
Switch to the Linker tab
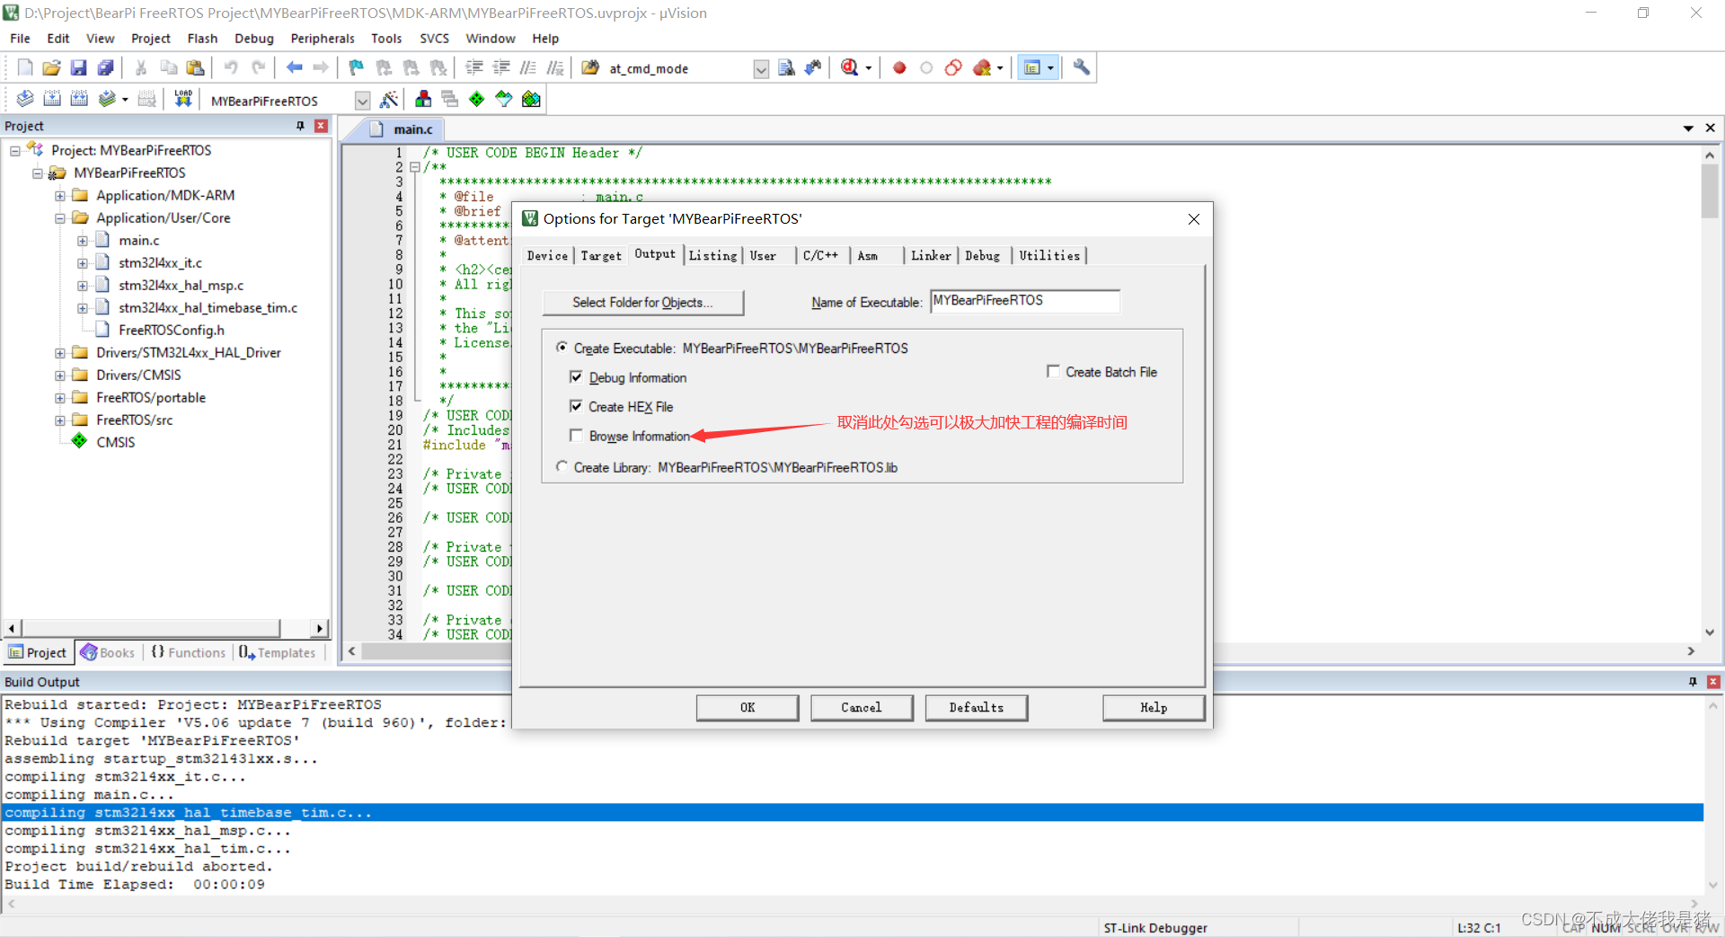pyautogui.click(x=931, y=256)
